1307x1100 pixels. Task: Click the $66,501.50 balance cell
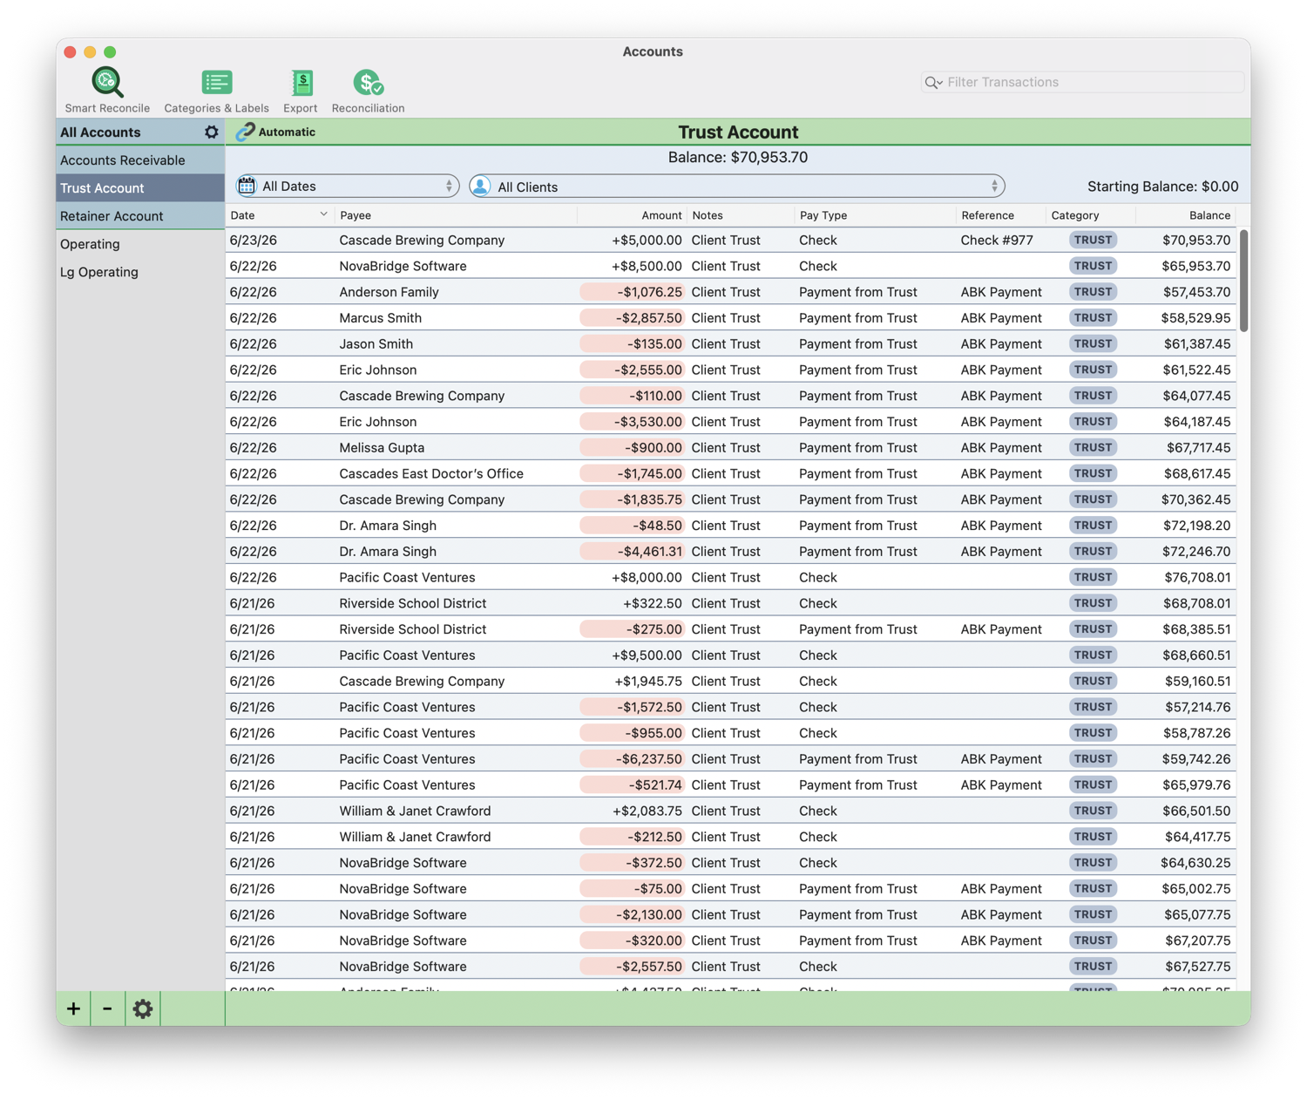coord(1196,811)
